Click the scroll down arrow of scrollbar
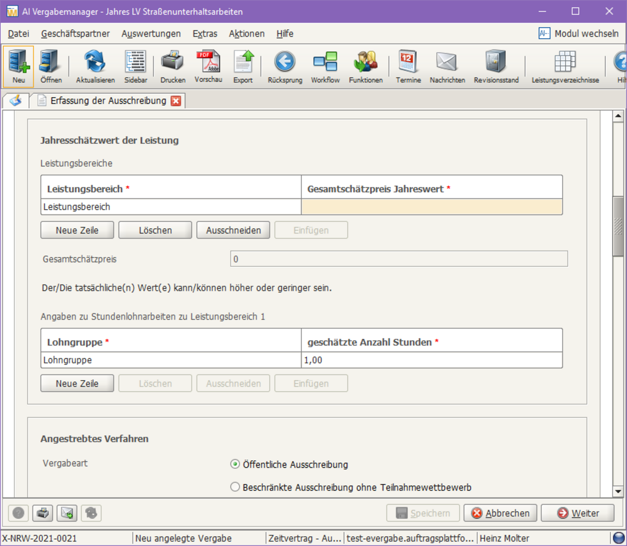Viewport: 627px width, 546px height. point(618,491)
